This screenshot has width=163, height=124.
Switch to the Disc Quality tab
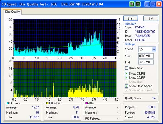pos(12,12)
